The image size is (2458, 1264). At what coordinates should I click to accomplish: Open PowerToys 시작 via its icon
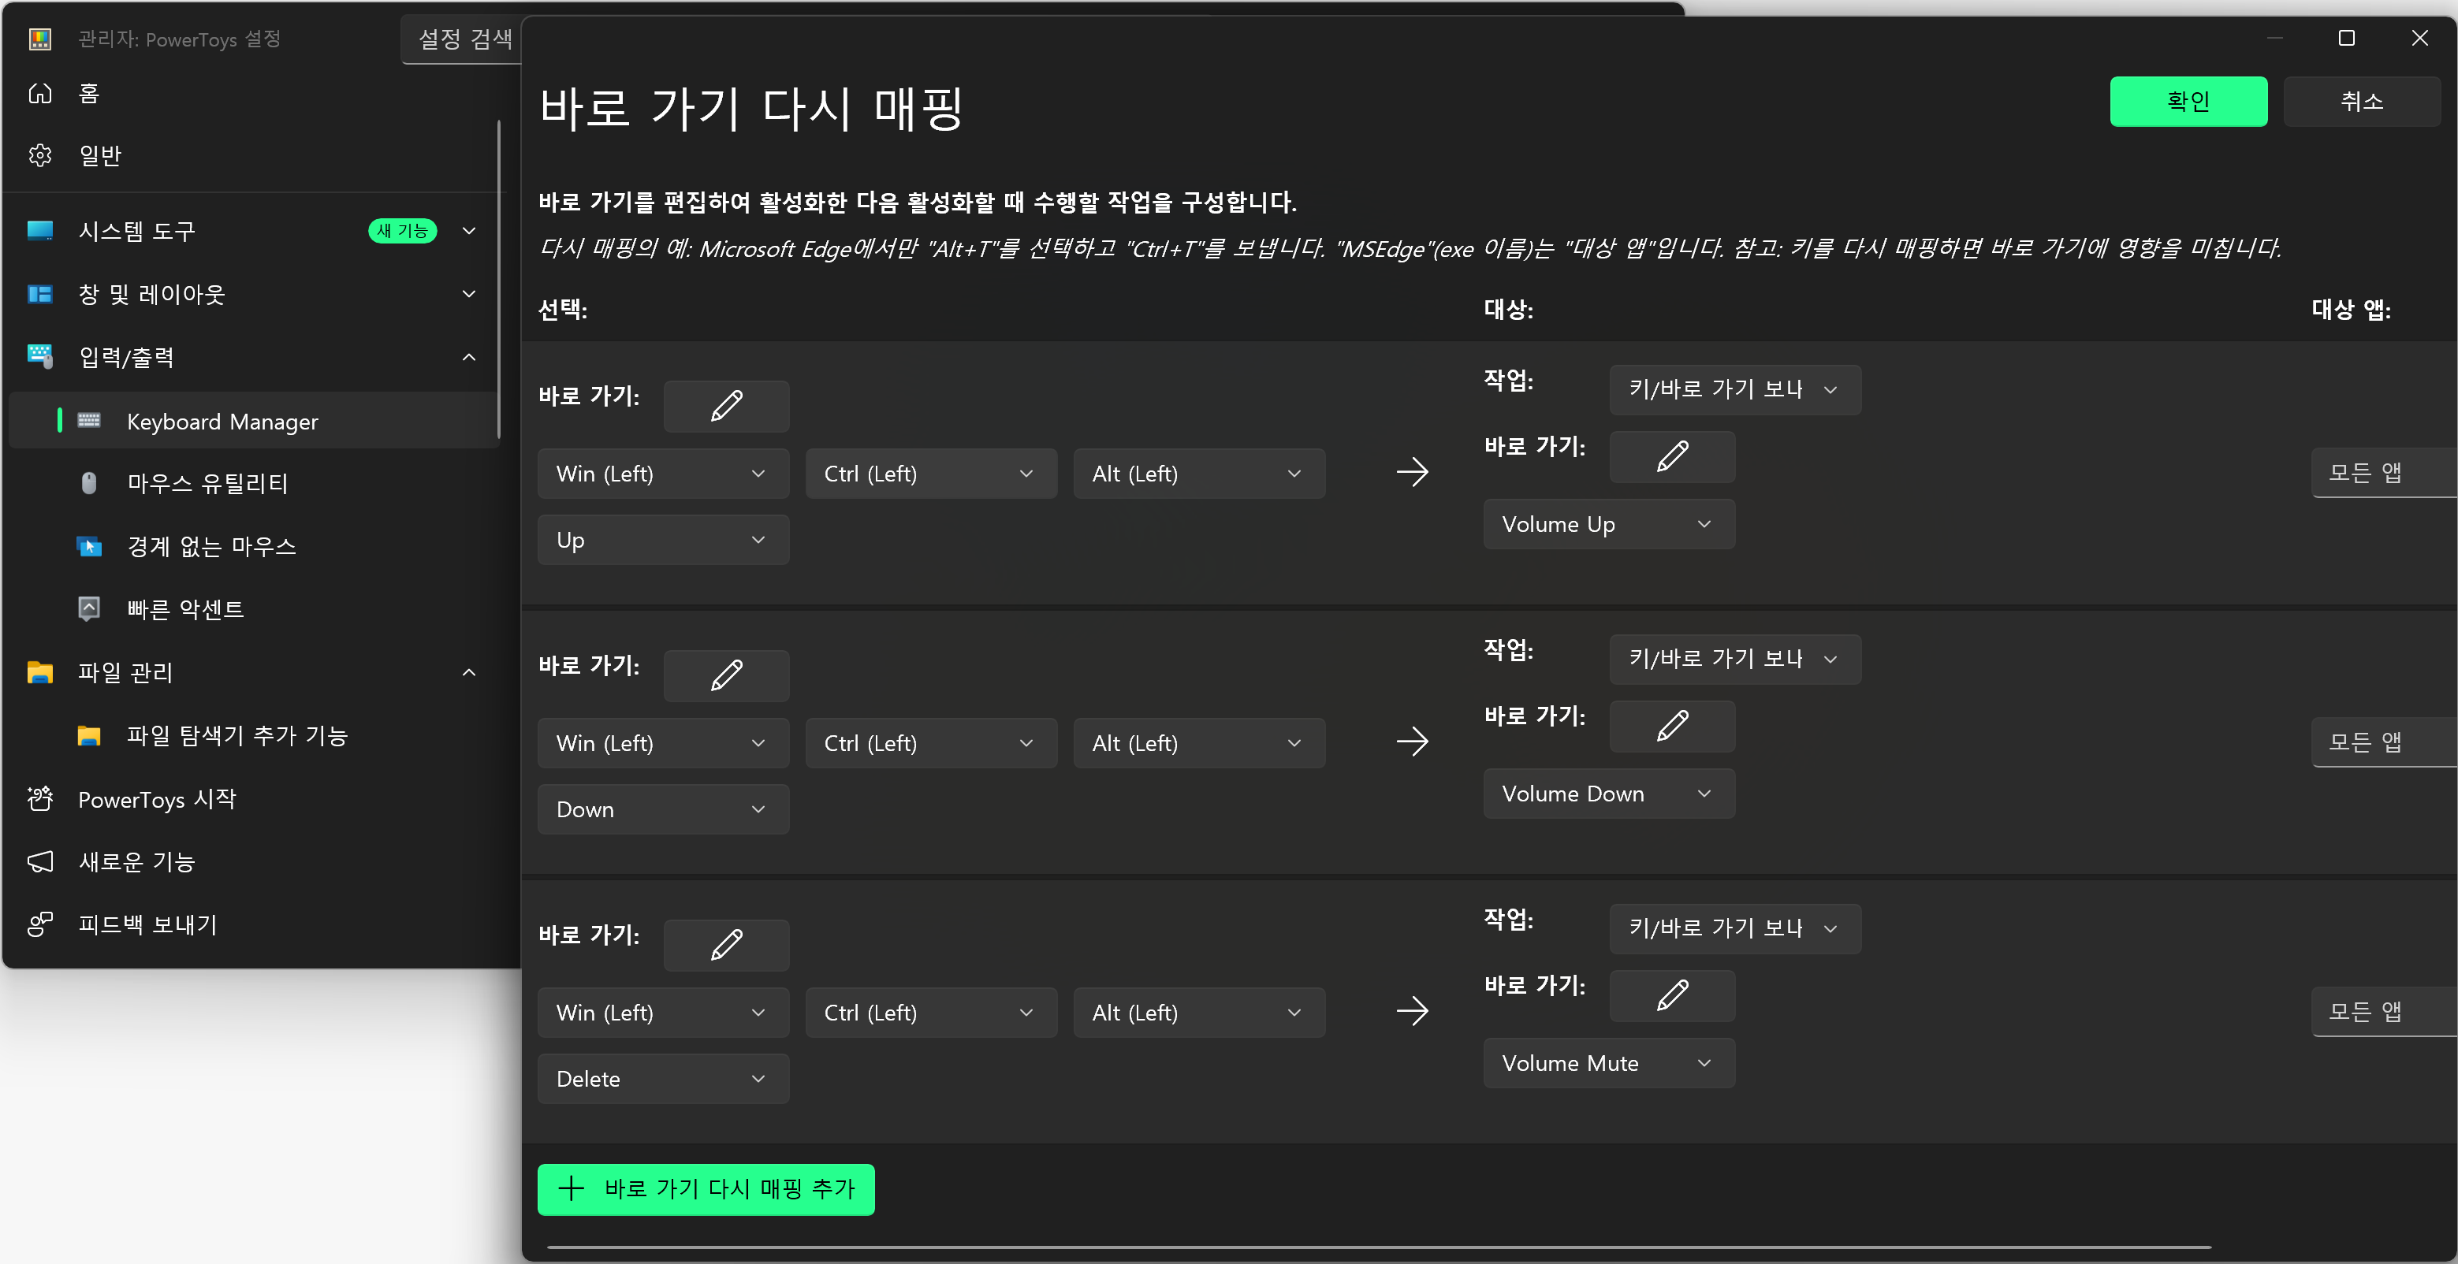tap(40, 799)
